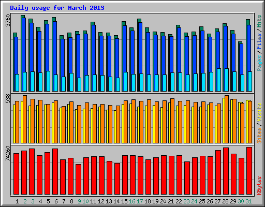Click day label 7 on the x-axis

[x=64, y=201]
